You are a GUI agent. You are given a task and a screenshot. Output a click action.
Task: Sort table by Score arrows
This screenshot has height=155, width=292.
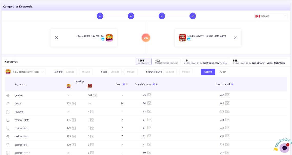pyautogui.click(x=127, y=84)
